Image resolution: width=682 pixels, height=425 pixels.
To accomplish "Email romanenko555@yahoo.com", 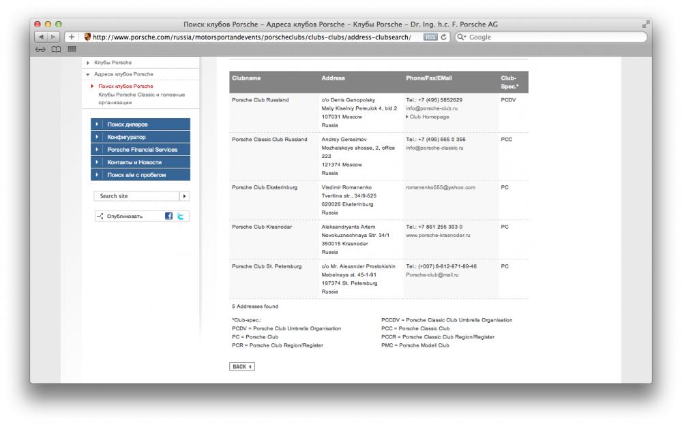I will (441, 187).
